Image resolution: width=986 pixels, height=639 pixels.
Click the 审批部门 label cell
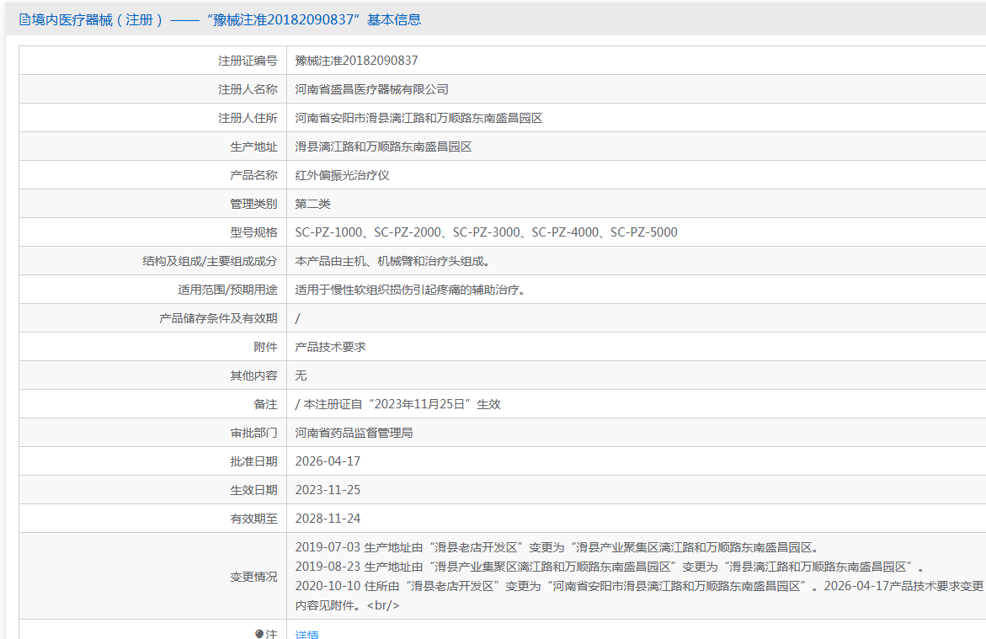click(152, 433)
